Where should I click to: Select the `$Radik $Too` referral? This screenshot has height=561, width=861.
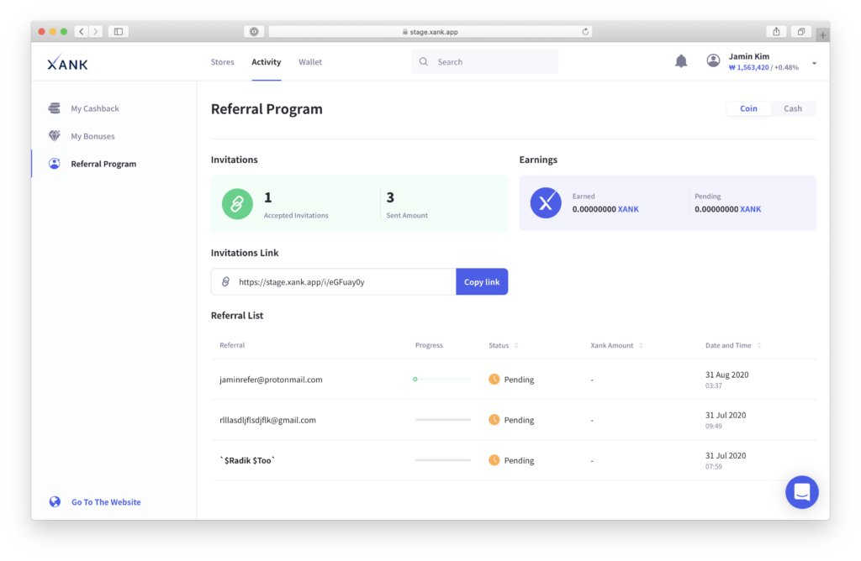(x=247, y=461)
